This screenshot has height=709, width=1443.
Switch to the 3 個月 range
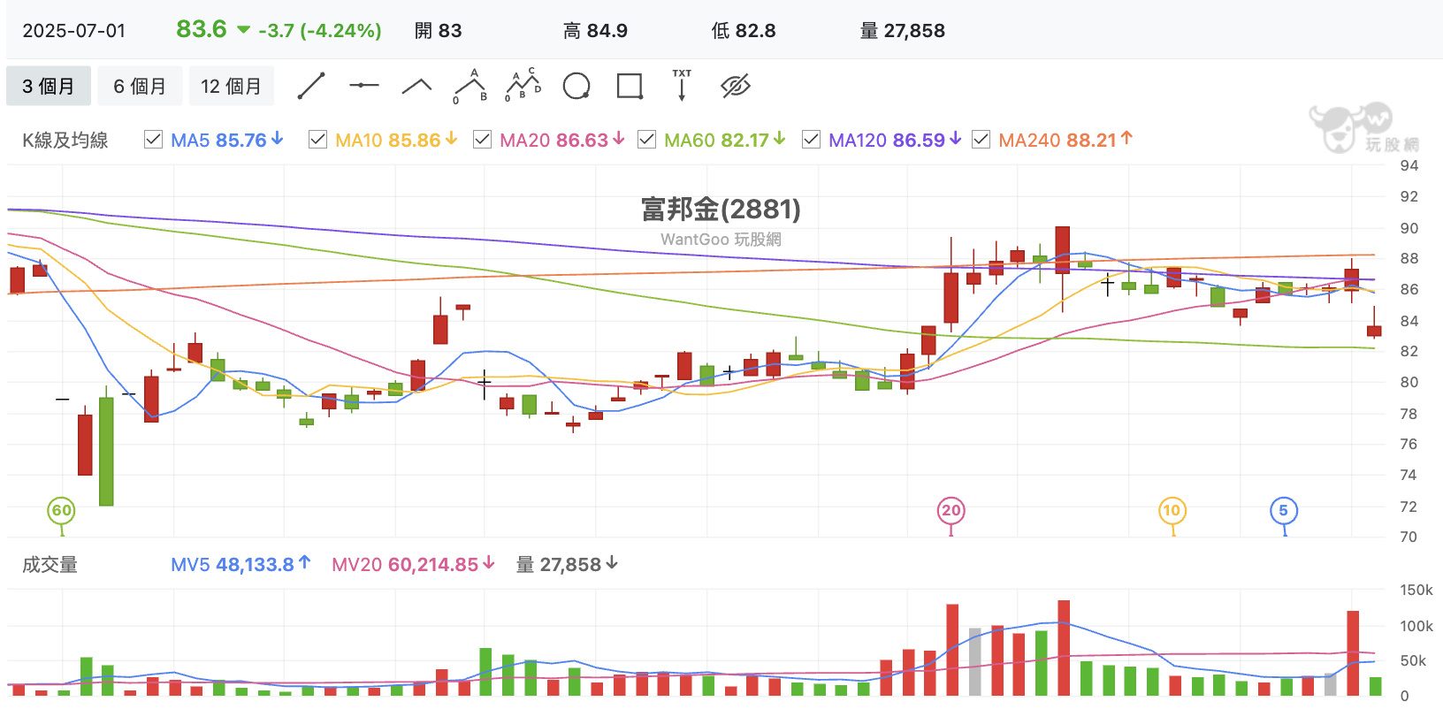click(x=49, y=86)
